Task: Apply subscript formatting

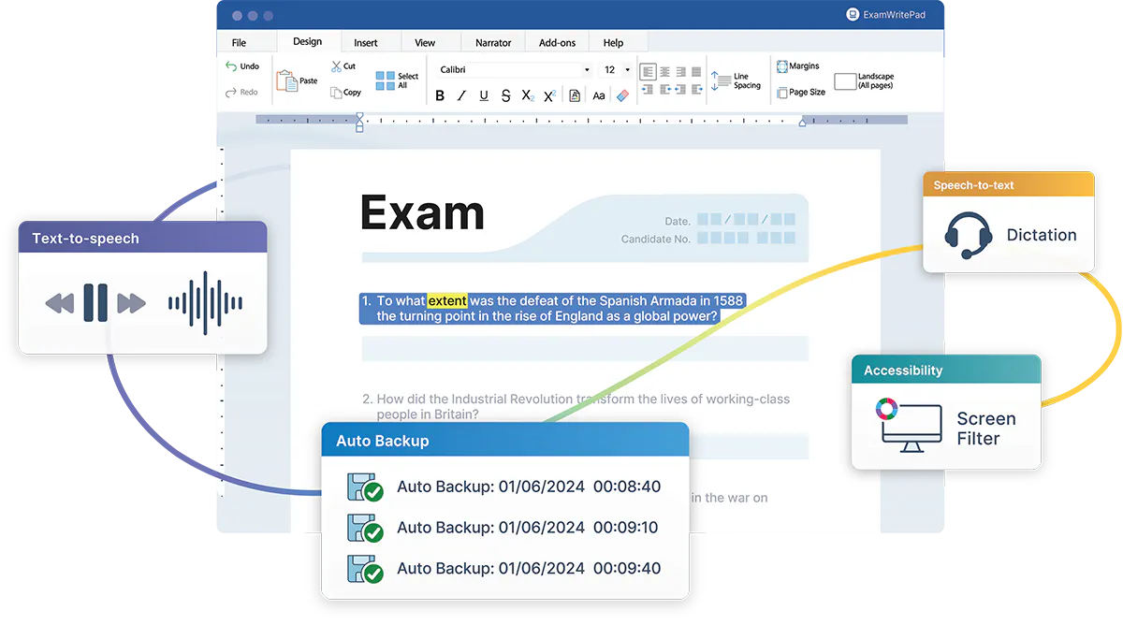Action: click(527, 95)
